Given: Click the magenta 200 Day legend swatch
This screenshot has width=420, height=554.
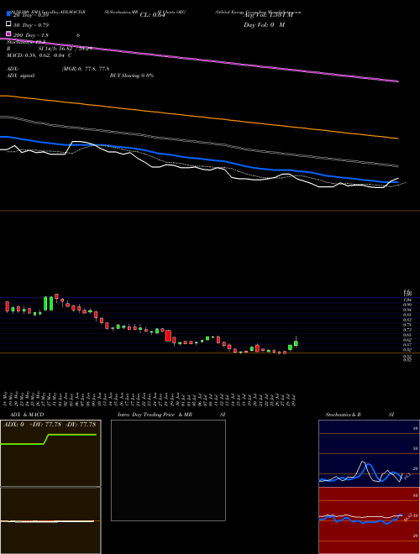Looking at the screenshot, I should coord(8,34).
